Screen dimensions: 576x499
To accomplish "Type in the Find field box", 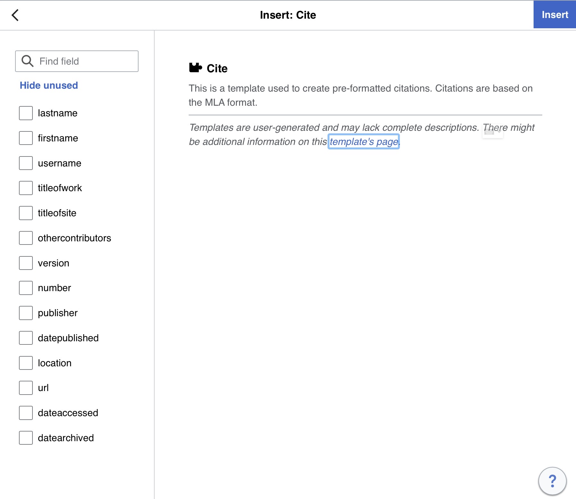I will click(87, 61).
